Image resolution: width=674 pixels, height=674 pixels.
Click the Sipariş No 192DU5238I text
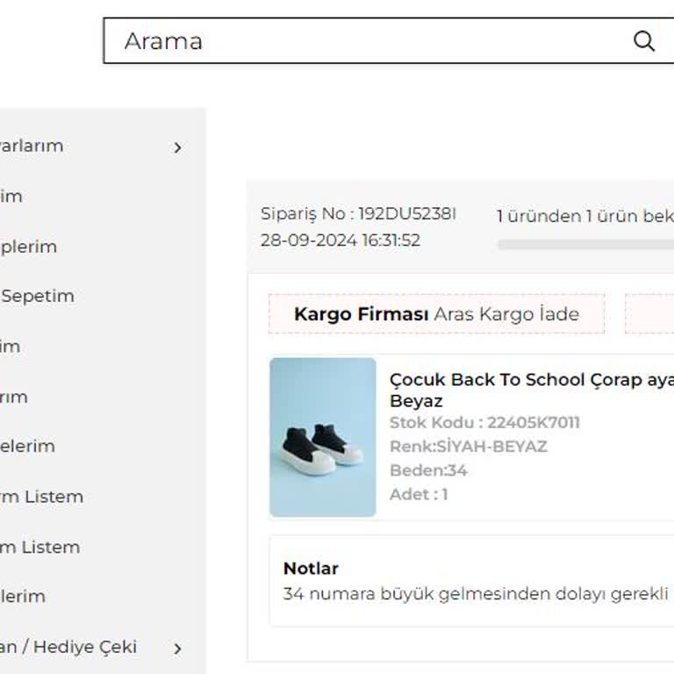(x=358, y=214)
